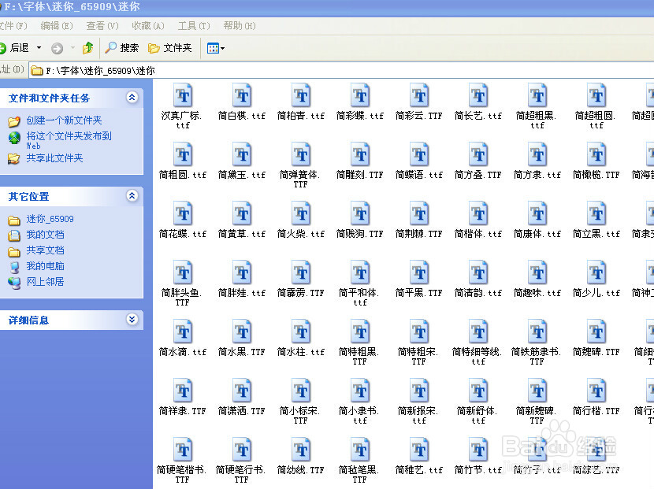Select the 简荆棘.TTF file name
This screenshot has height=489, width=654.
418,235
